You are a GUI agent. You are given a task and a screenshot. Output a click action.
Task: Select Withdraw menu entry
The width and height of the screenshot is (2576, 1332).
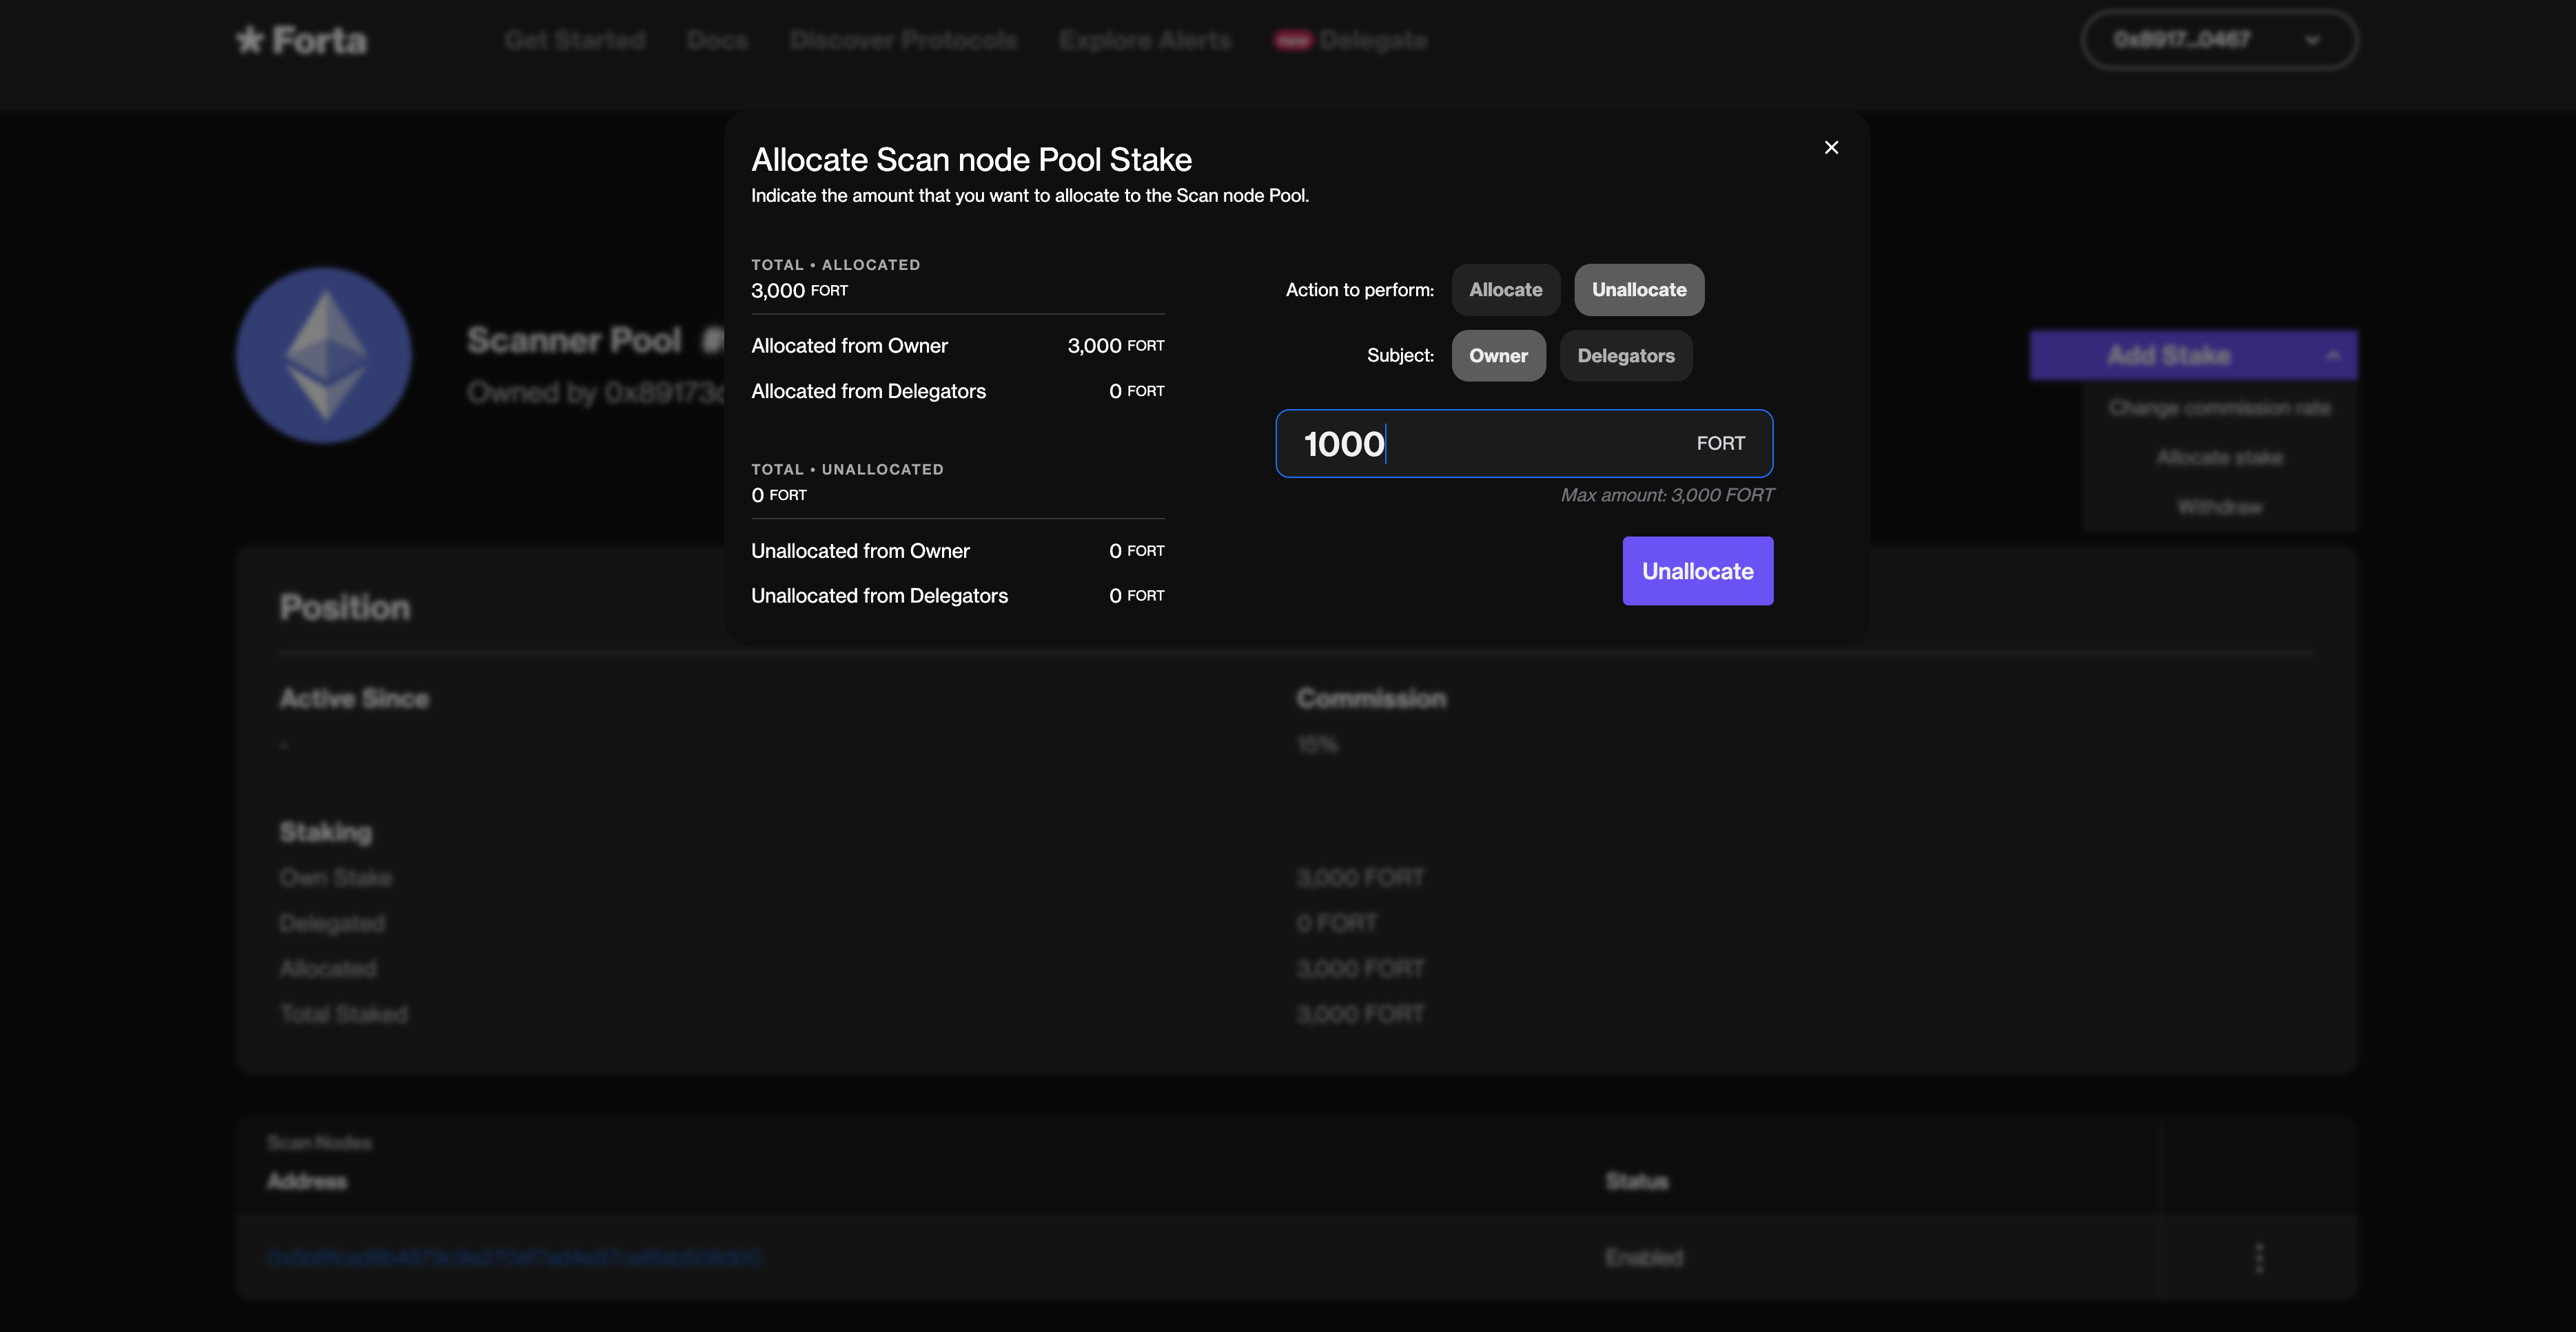tap(2219, 507)
